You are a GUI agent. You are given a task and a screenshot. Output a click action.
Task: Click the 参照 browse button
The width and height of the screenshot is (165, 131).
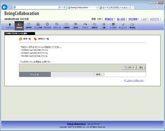[x=99, y=75]
